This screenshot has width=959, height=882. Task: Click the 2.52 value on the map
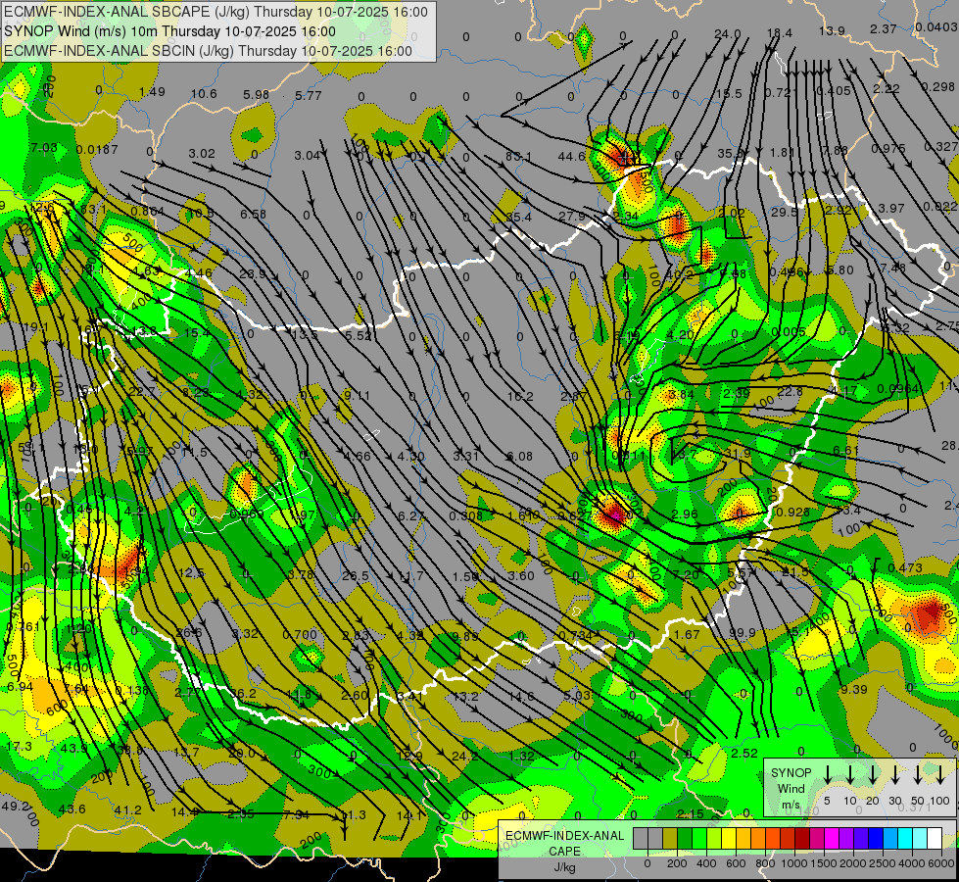coord(744,753)
